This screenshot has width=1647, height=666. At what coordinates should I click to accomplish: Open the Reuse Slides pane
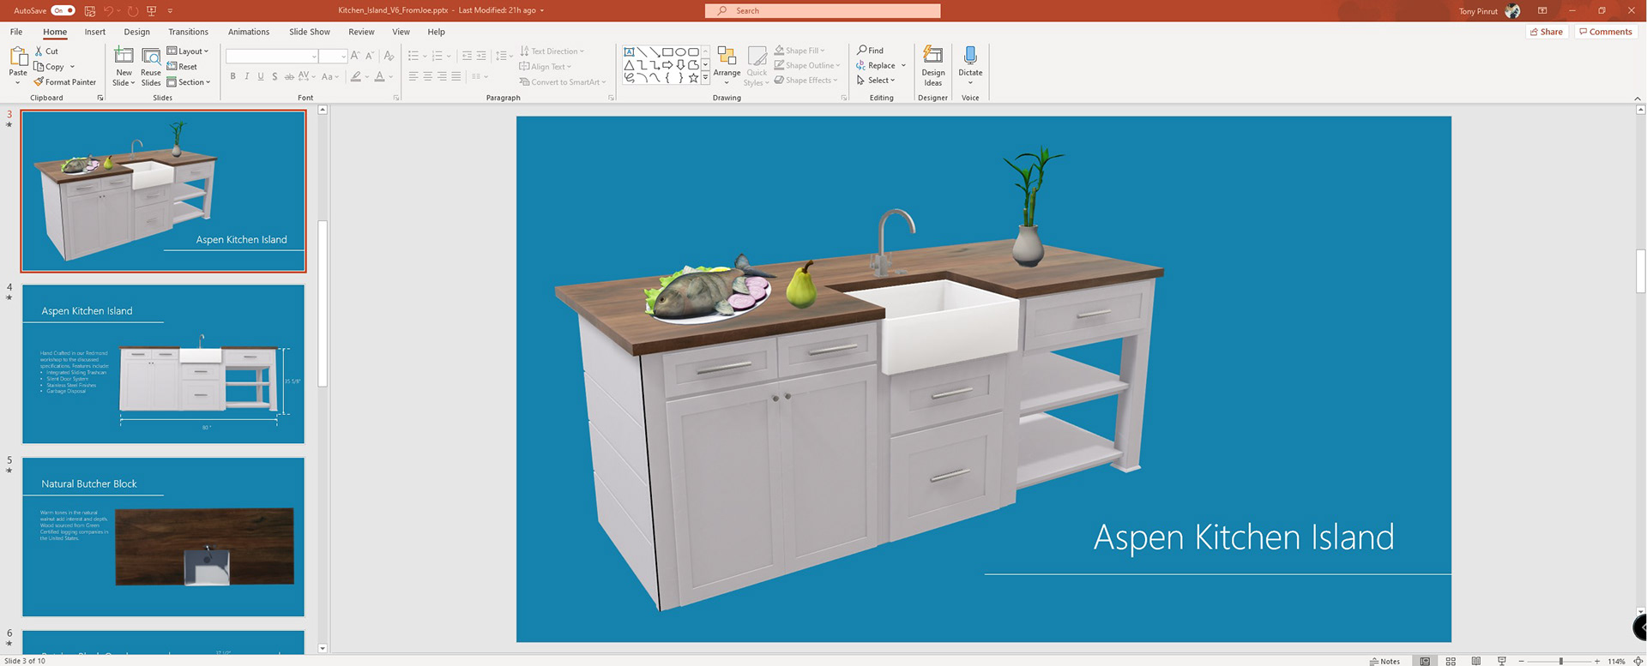(151, 57)
